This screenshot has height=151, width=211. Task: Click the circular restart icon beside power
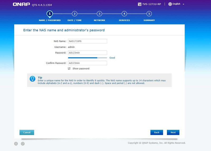tap(23, 144)
